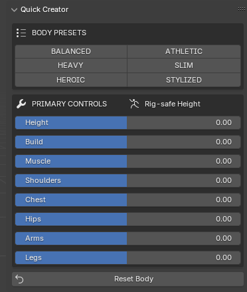This screenshot has width=247, height=292.
Task: Click the Shoulders slider value field
Action: [128, 180]
